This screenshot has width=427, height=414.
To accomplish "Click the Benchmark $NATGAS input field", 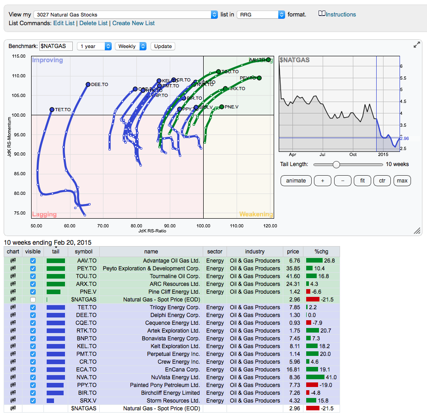I will 56,46.
